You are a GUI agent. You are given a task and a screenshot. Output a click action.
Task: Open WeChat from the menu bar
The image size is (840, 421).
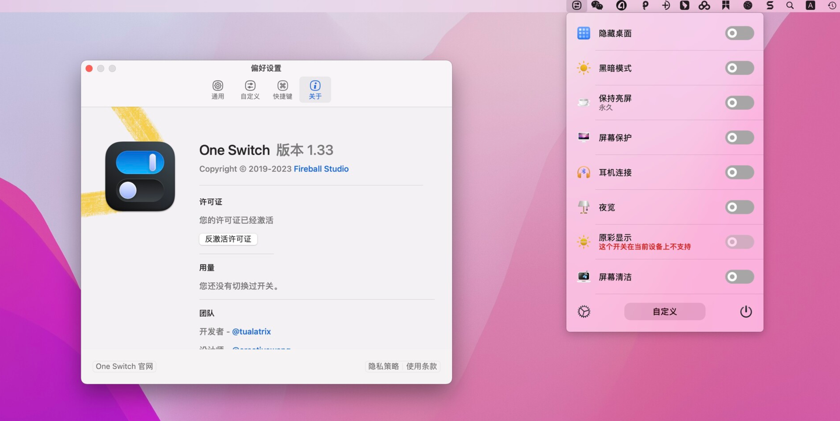click(x=597, y=6)
